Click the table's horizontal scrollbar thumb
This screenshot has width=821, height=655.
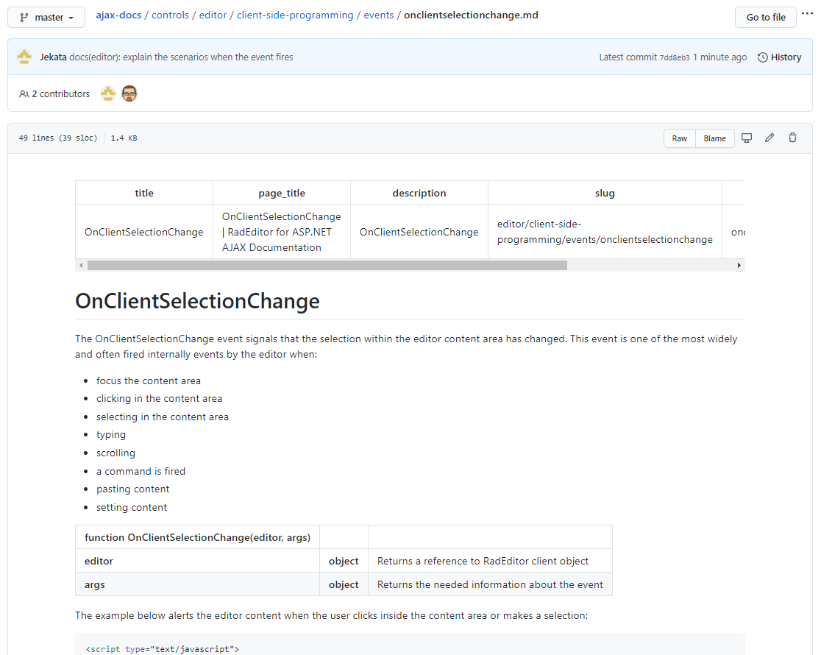coord(327,265)
